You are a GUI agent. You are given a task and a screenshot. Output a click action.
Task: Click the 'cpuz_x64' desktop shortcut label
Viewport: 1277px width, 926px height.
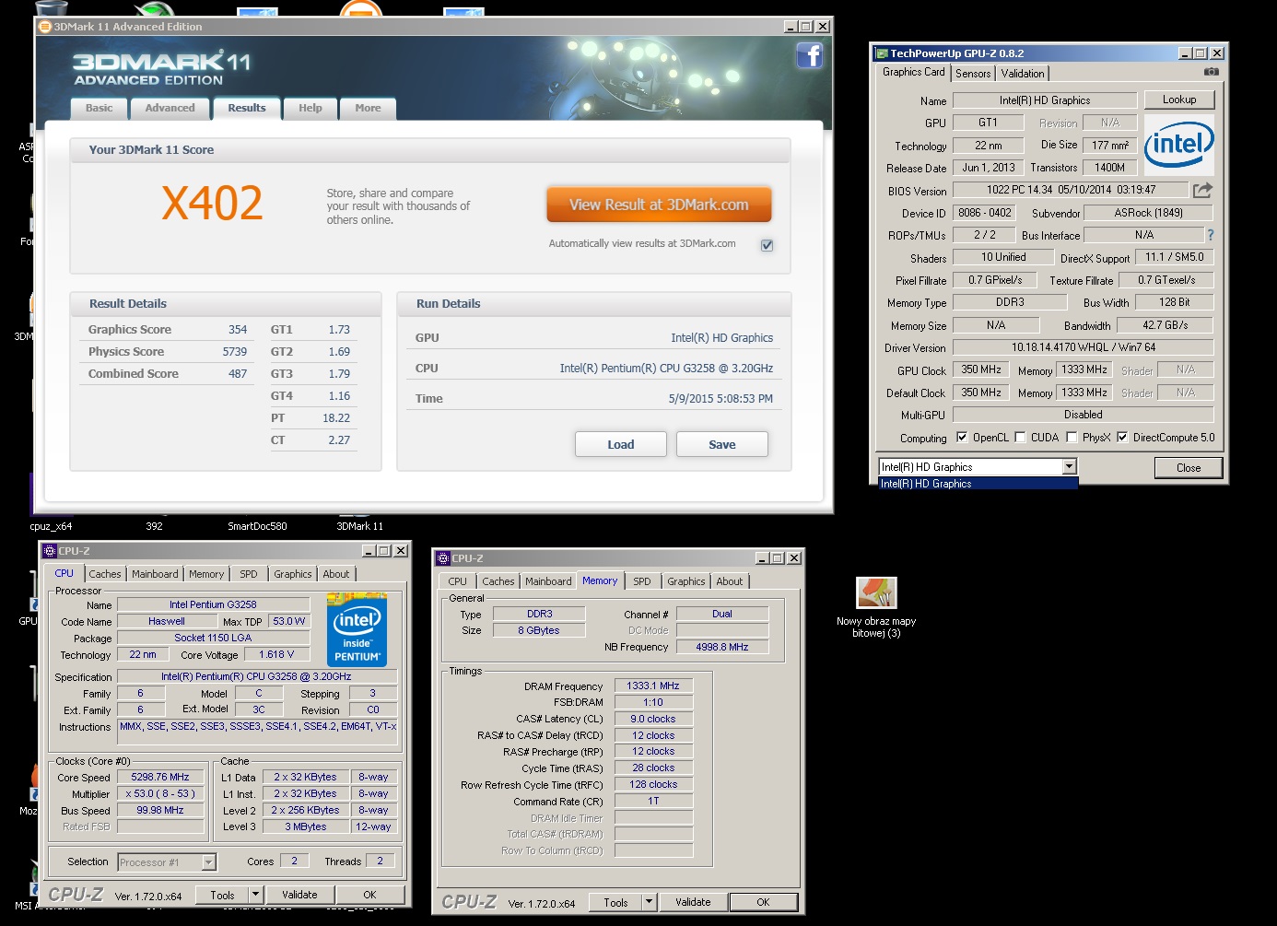tap(51, 526)
